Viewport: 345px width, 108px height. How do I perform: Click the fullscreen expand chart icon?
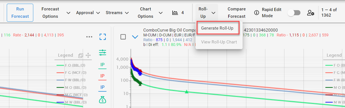pos(103,37)
